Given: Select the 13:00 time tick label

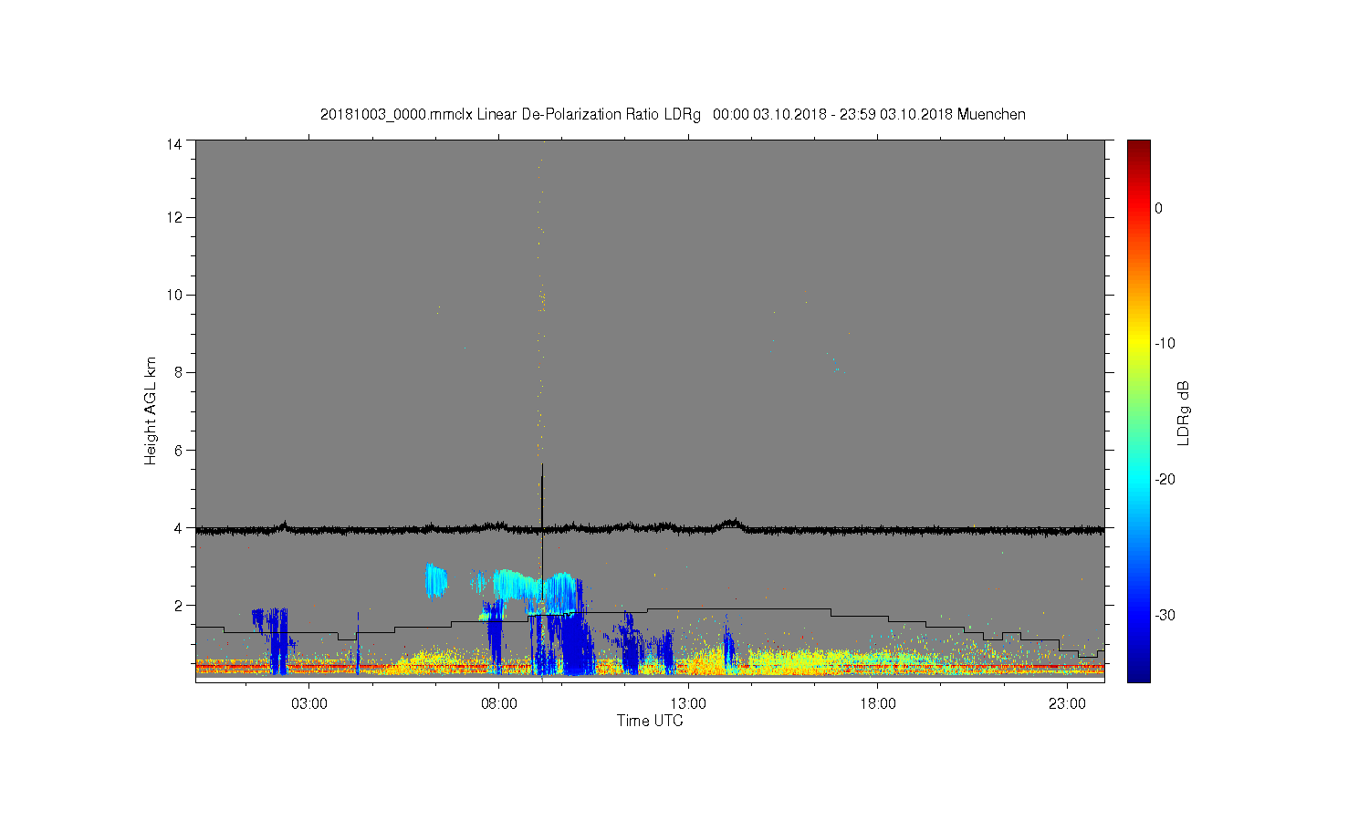Looking at the screenshot, I should tap(688, 704).
